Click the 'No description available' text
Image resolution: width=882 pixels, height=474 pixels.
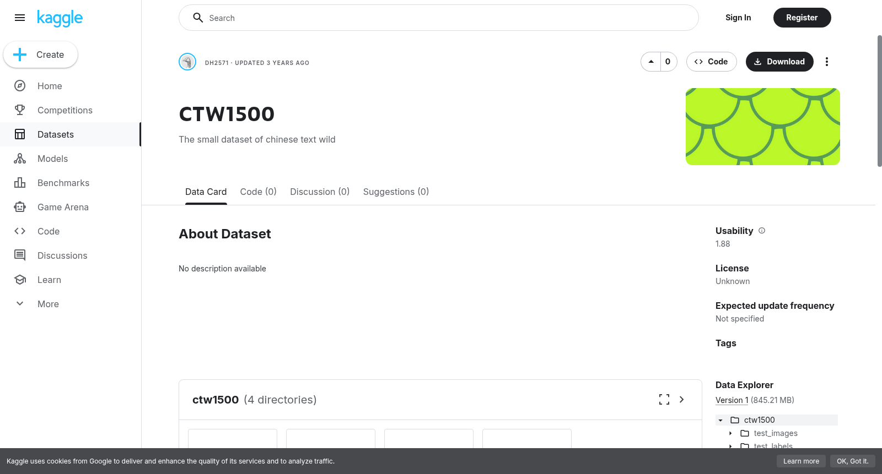pyautogui.click(x=222, y=269)
